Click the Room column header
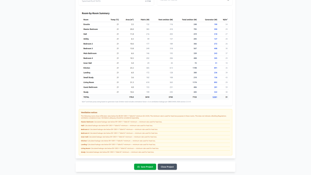The width and height of the screenshot is (311, 175). click(x=86, y=20)
